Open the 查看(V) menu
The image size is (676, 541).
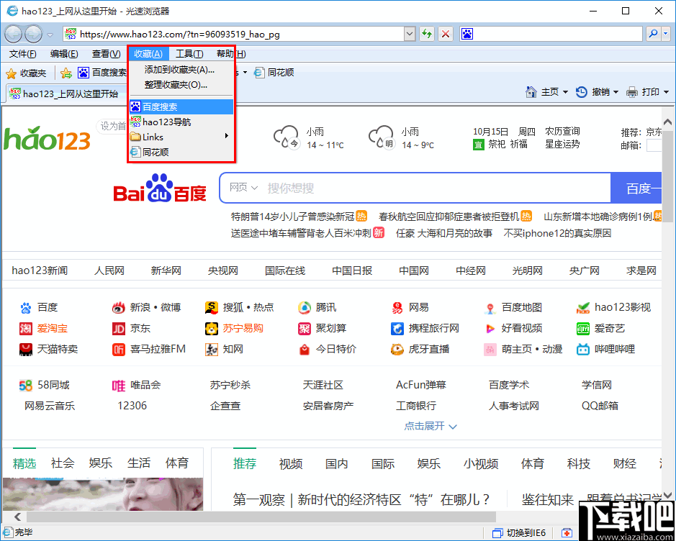pyautogui.click(x=106, y=54)
